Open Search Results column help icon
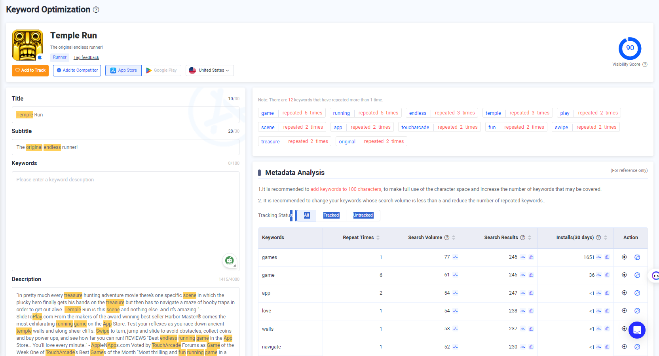Screen dimensions: 659x356 click(x=522, y=238)
